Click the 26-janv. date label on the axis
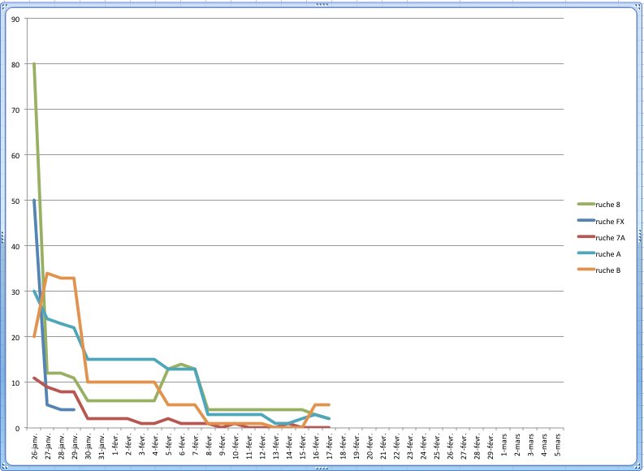The height and width of the screenshot is (471, 644). (35, 446)
